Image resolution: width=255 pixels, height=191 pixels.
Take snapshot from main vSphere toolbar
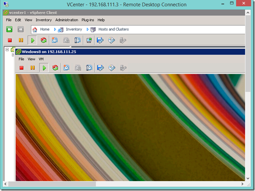coord(55,40)
